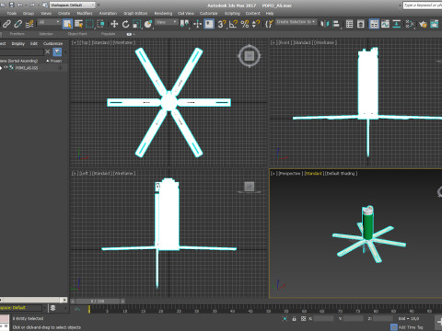The height and width of the screenshot is (331, 442).
Task: Open the Civil View menu
Action: (186, 14)
